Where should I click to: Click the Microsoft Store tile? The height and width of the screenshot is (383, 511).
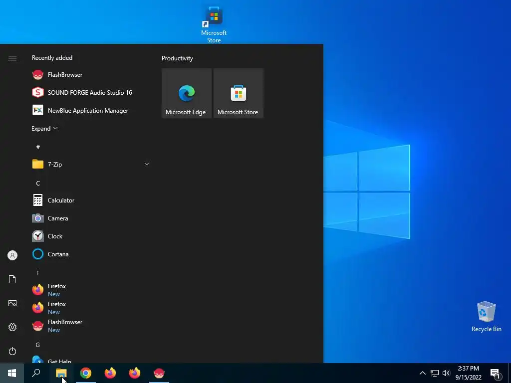tap(238, 93)
